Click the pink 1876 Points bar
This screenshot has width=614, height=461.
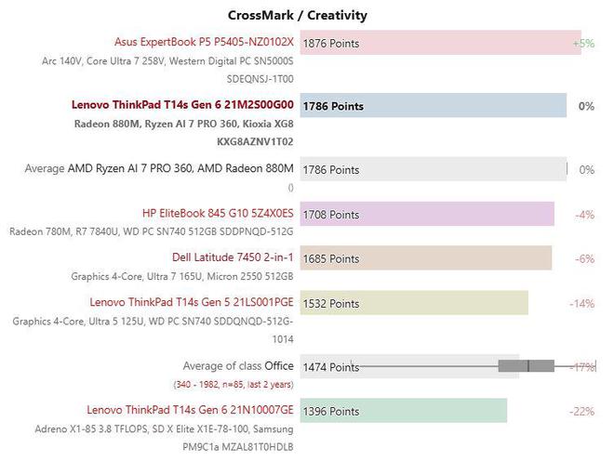point(441,43)
